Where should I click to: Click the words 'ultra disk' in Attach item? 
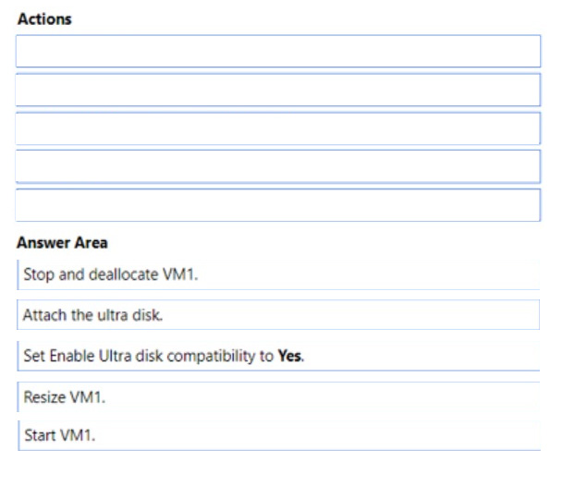click(131, 315)
